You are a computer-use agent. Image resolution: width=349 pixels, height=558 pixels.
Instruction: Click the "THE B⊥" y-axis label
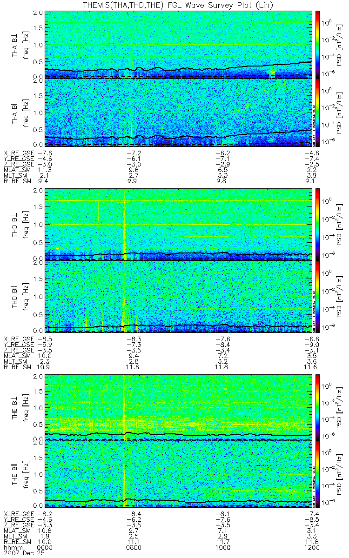point(15,407)
